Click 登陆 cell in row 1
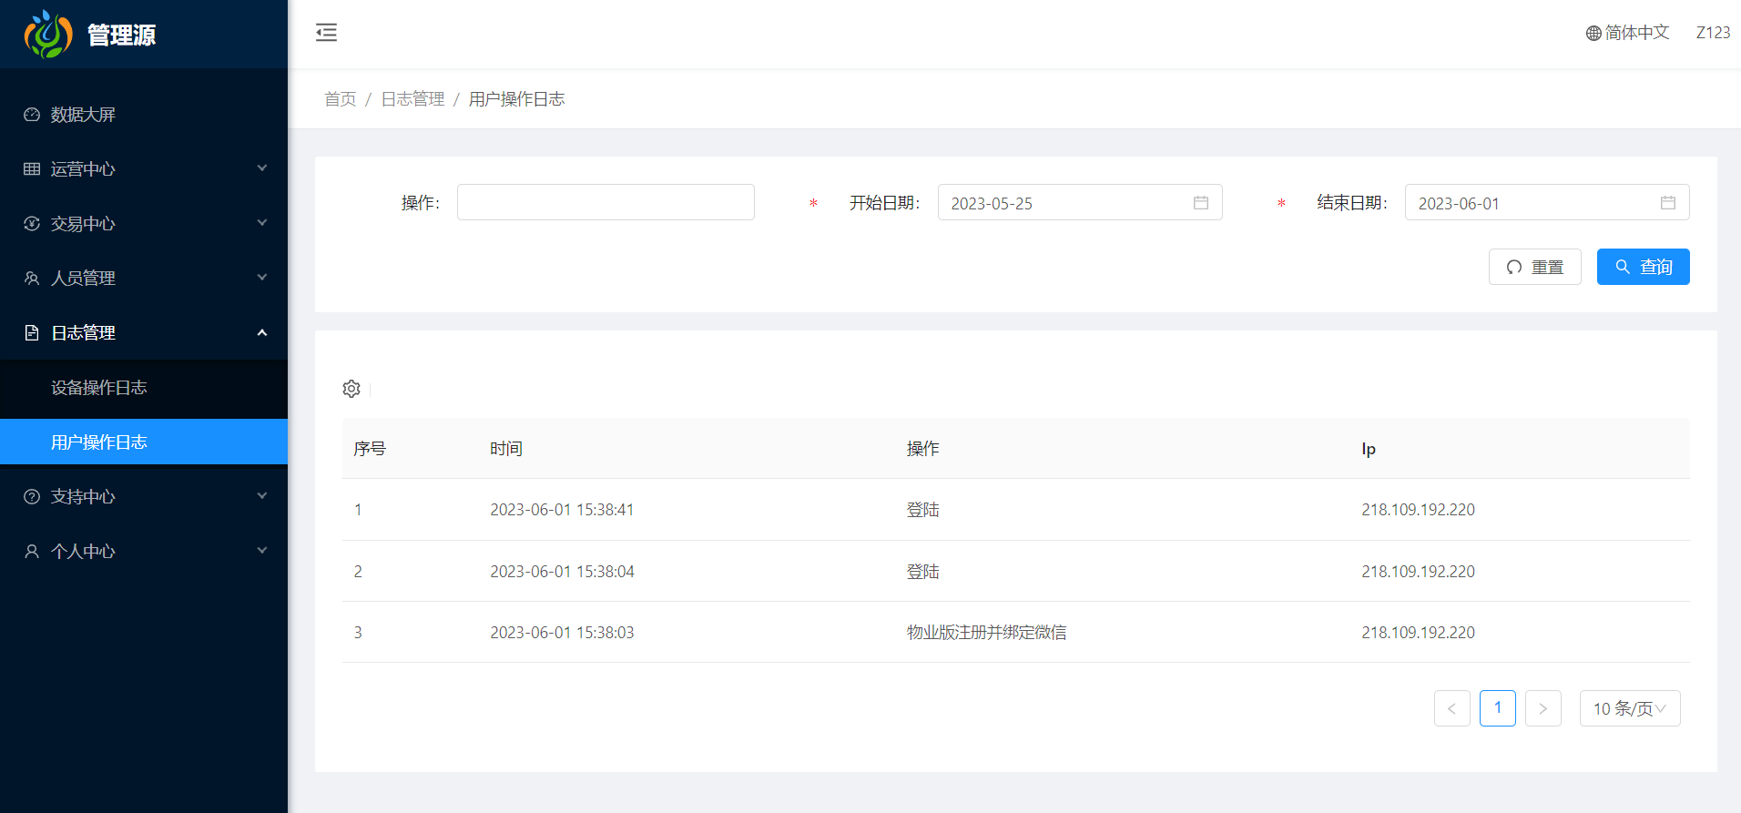The width and height of the screenshot is (1741, 813). [922, 510]
